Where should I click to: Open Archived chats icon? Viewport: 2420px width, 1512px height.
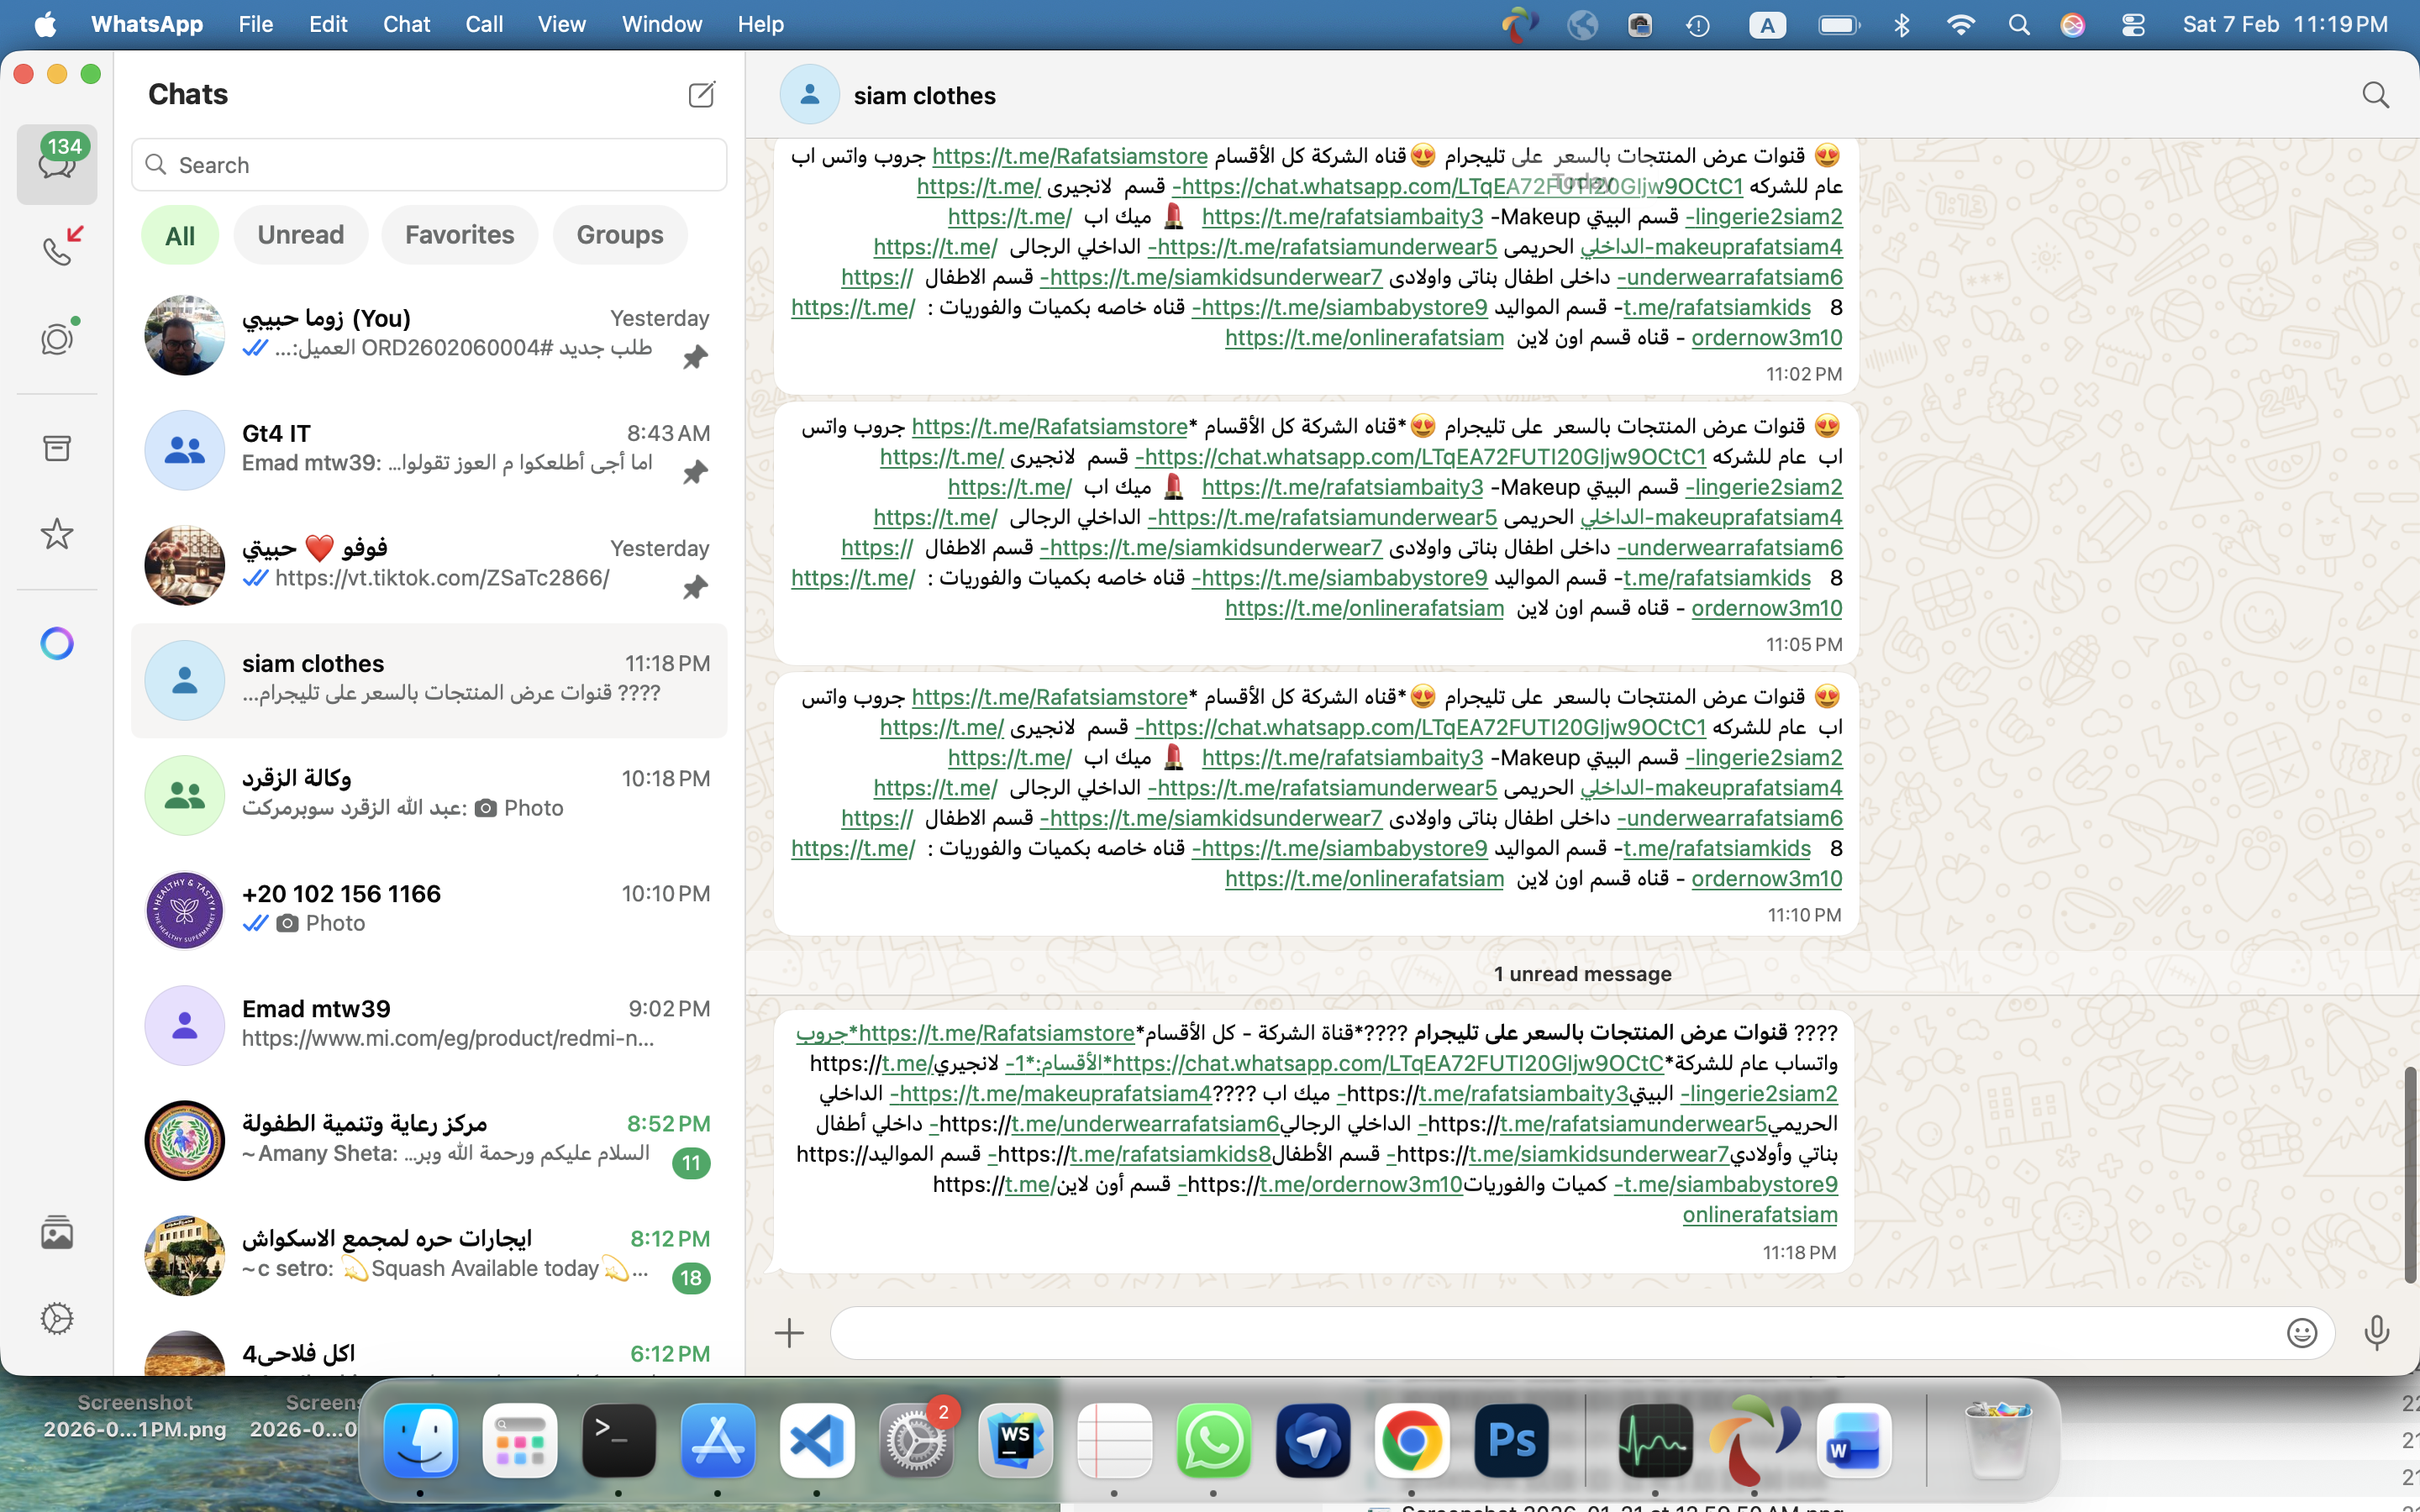tap(57, 448)
